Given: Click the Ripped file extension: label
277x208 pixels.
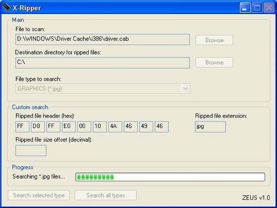Looking at the screenshot, I should pyautogui.click(x=221, y=116).
